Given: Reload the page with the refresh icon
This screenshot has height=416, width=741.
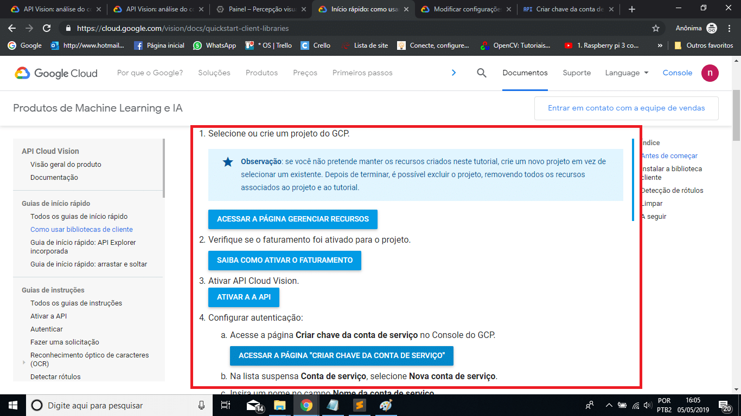Looking at the screenshot, I should (x=47, y=28).
